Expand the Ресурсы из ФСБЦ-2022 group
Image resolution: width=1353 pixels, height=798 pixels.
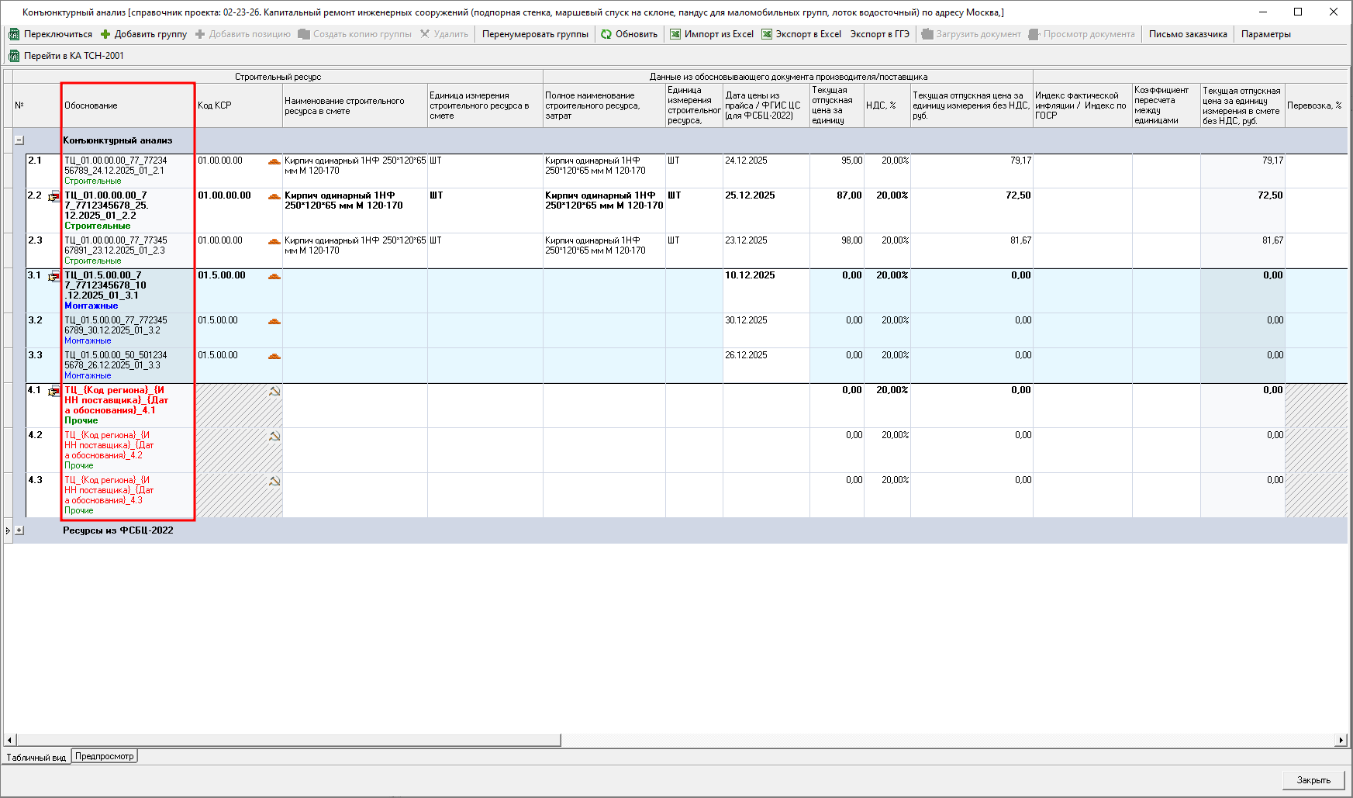[19, 530]
